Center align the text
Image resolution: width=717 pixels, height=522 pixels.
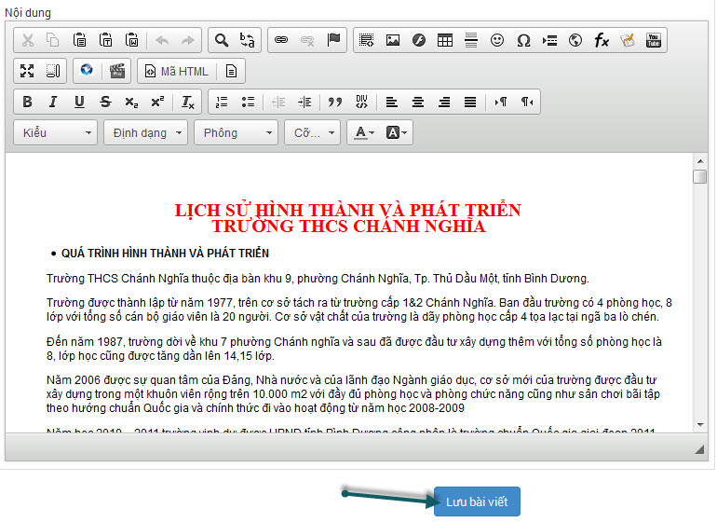[x=418, y=102]
